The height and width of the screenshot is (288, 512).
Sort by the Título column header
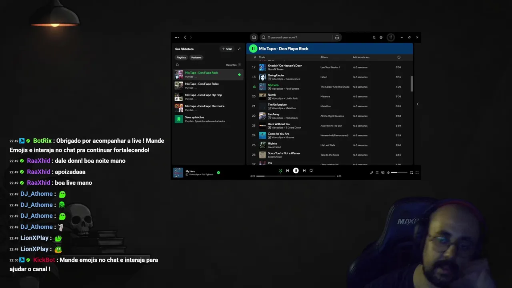click(x=262, y=57)
